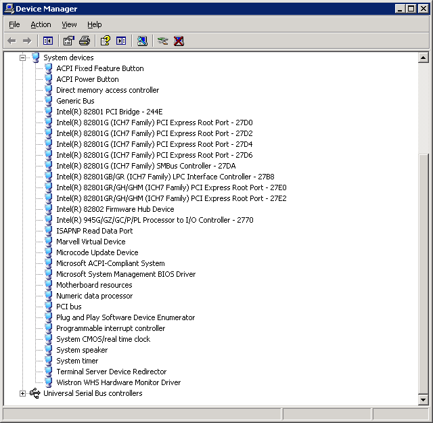Toggle the Action pane toolbar icon
433x423 pixels.
click(121, 41)
